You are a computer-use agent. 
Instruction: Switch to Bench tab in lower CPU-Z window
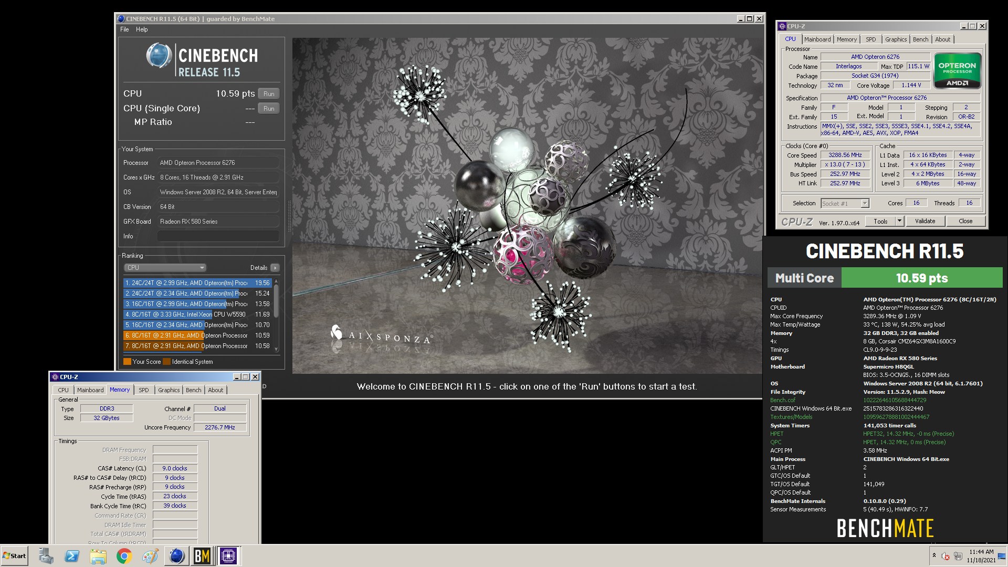tap(193, 390)
